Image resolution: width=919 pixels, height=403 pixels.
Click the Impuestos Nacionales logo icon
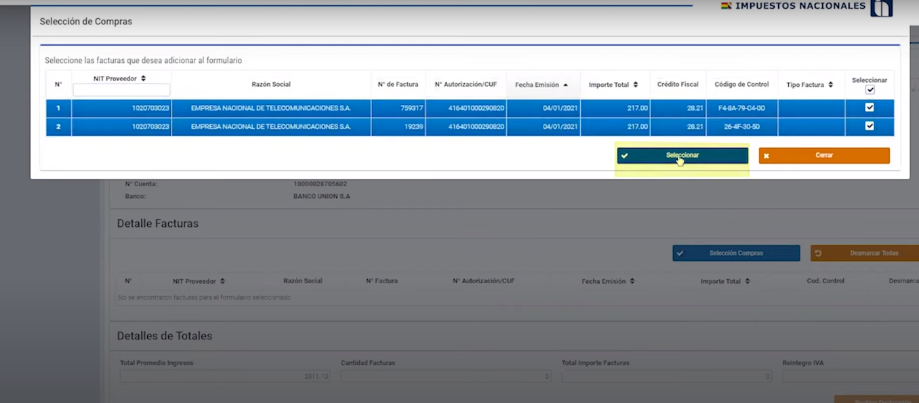pos(881,7)
